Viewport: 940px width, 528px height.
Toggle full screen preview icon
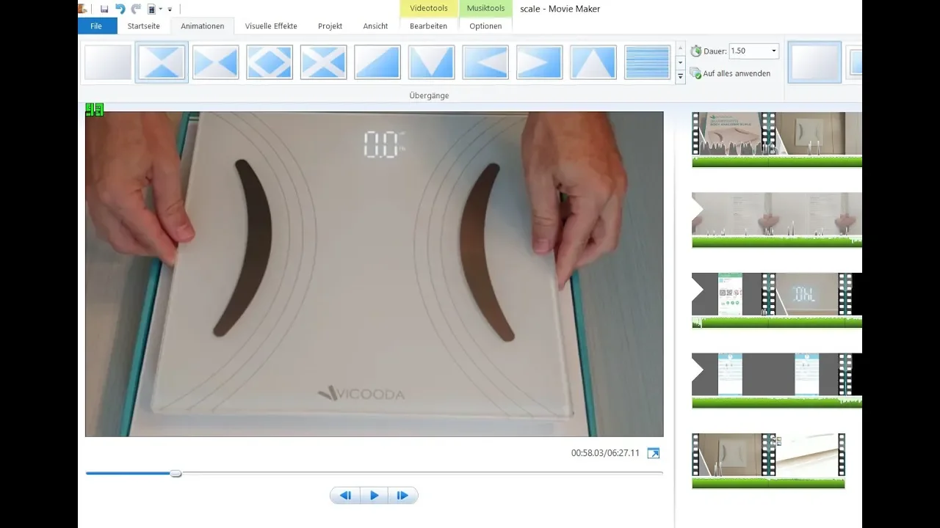pos(653,453)
